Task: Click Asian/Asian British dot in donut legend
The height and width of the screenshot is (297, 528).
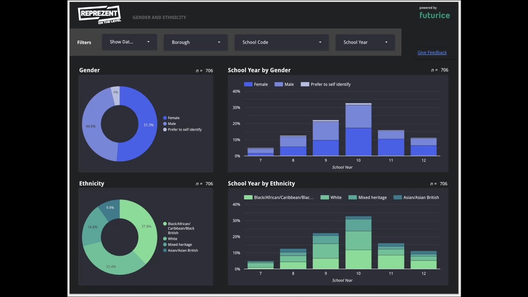Action: point(165,250)
